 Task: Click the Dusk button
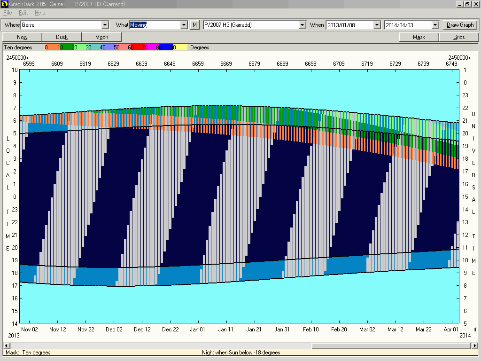pyautogui.click(x=62, y=37)
